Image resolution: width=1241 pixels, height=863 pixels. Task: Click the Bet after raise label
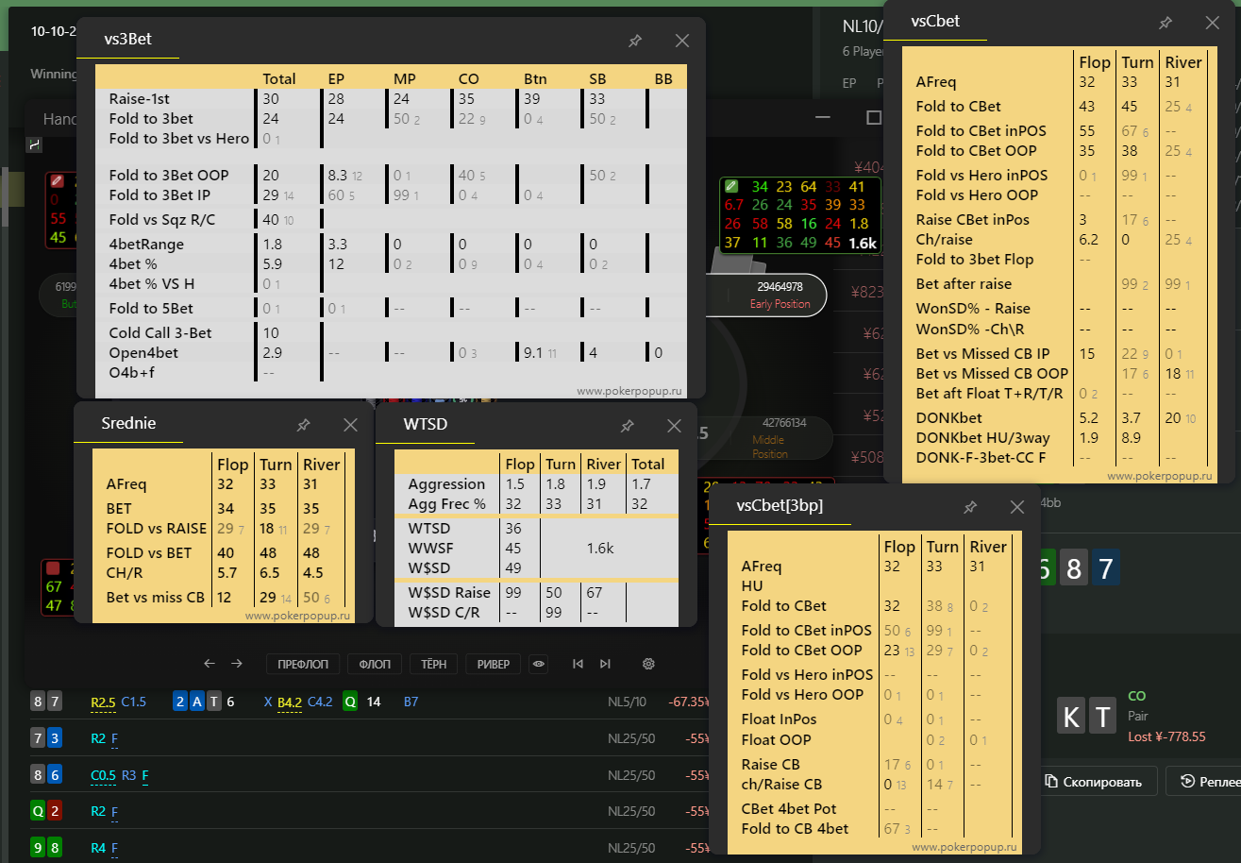pyautogui.click(x=964, y=283)
